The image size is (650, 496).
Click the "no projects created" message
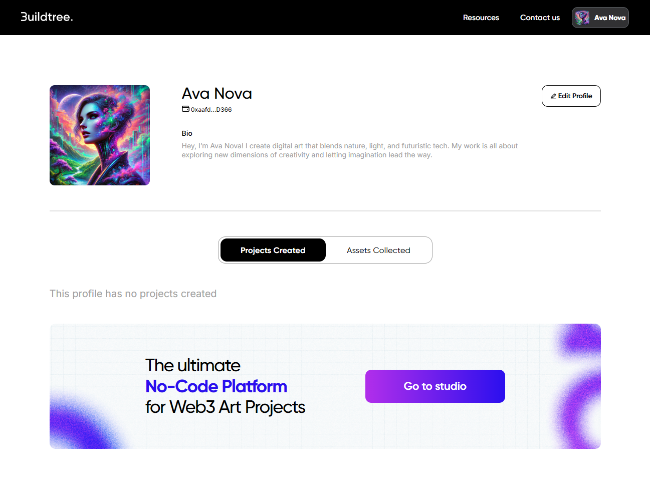pos(133,294)
